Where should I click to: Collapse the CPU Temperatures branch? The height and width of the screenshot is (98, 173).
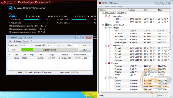[x=106, y=46]
